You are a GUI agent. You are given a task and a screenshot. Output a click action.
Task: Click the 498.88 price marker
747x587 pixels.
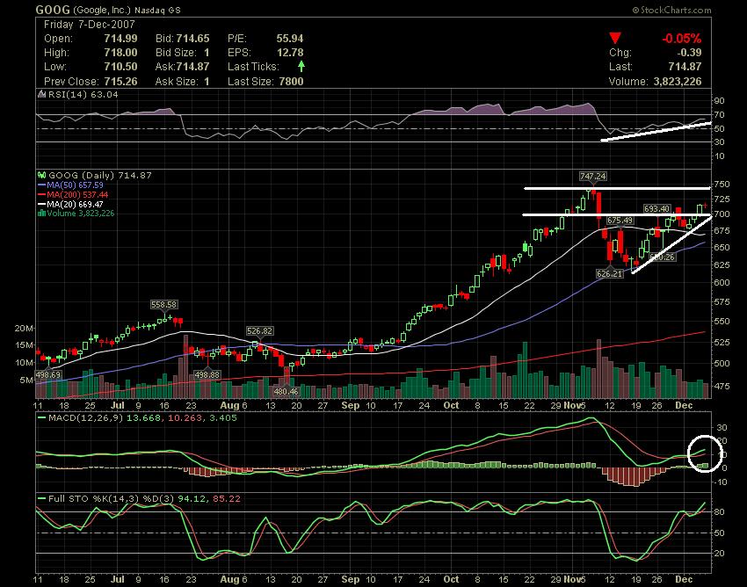207,375
